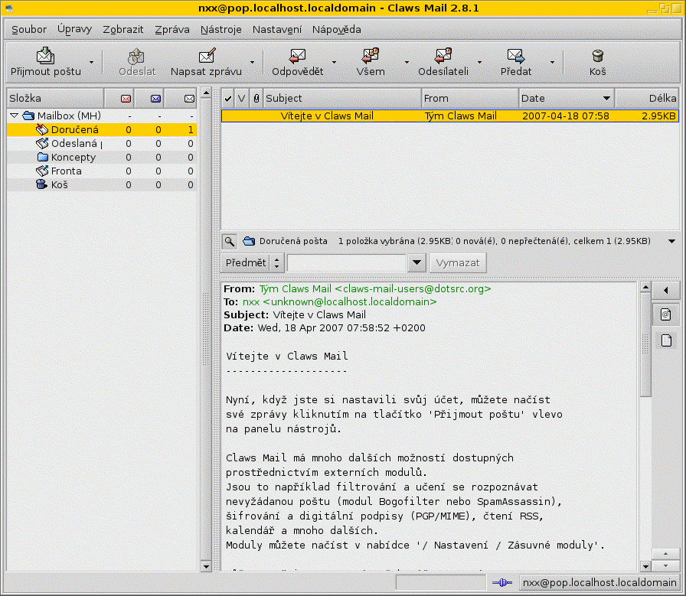
Task: Click the Složka column header
Action: point(55,99)
